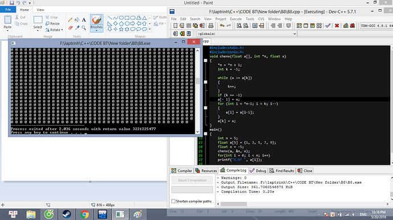
Task: Enable Shorten compiler paths checkbox
Action: tap(174, 201)
